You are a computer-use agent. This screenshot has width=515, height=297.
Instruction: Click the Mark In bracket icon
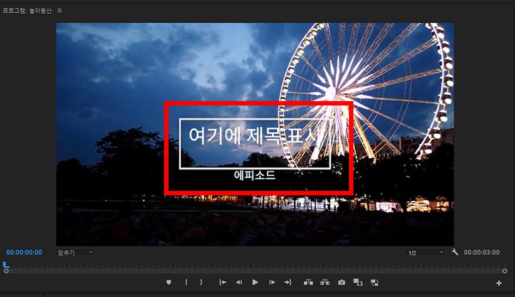coord(186,283)
